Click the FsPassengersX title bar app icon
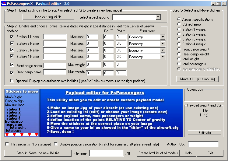228x161 pixels. pyautogui.click(x=4, y=3)
